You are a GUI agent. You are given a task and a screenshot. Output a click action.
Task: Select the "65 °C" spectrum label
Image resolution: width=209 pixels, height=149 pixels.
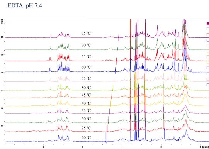click(86, 56)
